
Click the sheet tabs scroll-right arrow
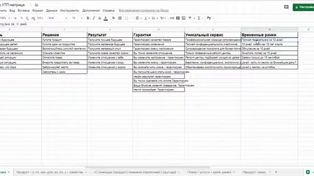[276, 172]
